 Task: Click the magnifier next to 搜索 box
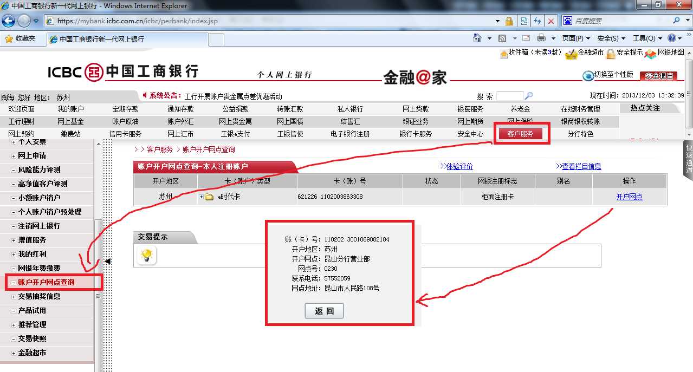coord(529,96)
